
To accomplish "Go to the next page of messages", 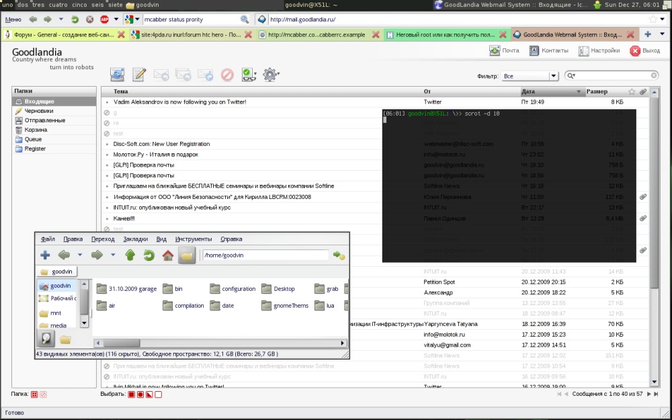I will (x=648, y=394).
